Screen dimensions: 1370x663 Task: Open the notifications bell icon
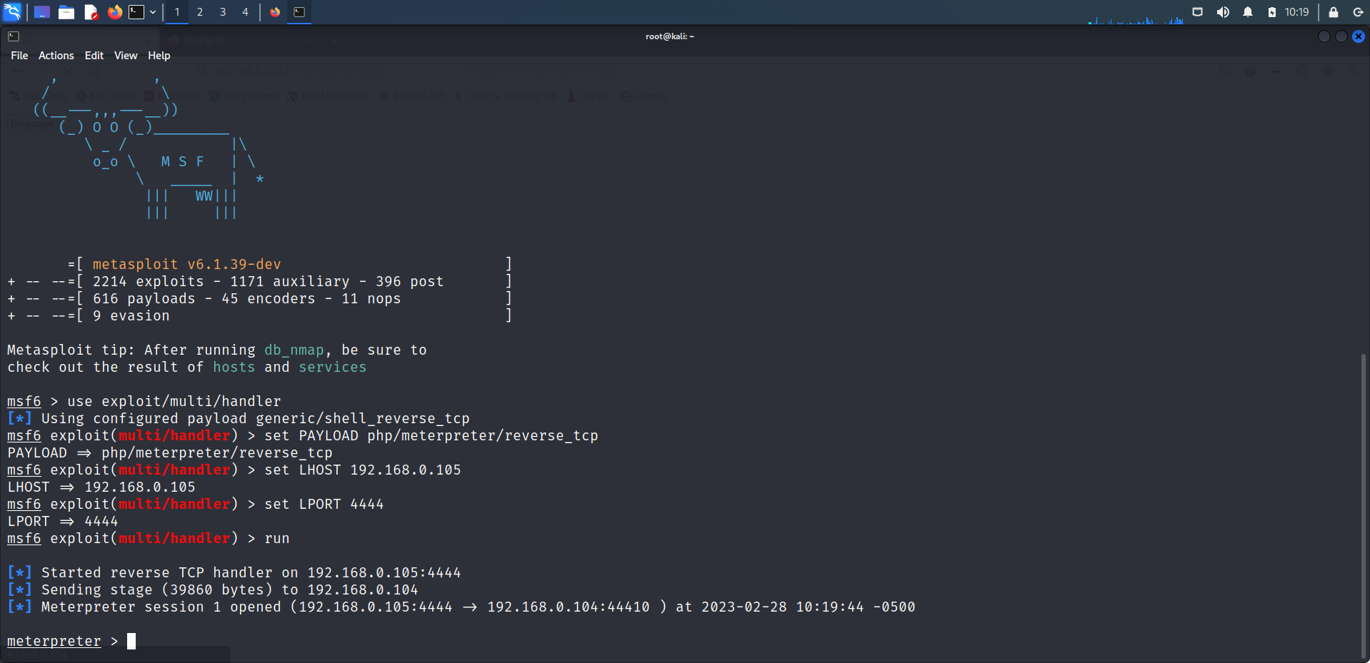click(1248, 12)
